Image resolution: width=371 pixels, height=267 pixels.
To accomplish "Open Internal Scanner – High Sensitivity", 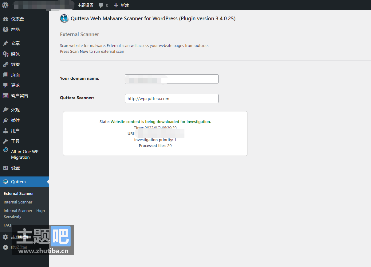I will pyautogui.click(x=24, y=214).
